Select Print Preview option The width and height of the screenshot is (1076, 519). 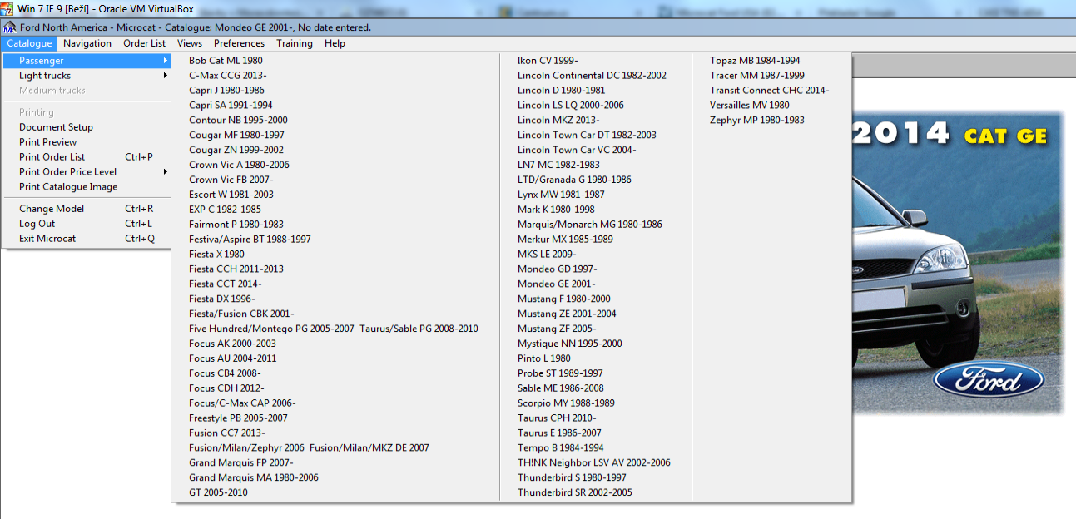coord(47,142)
